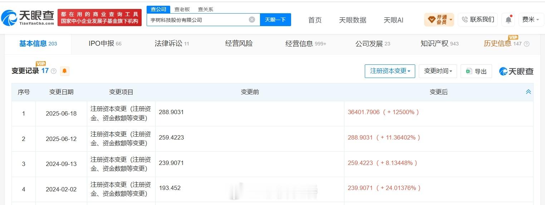Switch to the 基本信息 tab
545x205 pixels.
(x=38, y=44)
